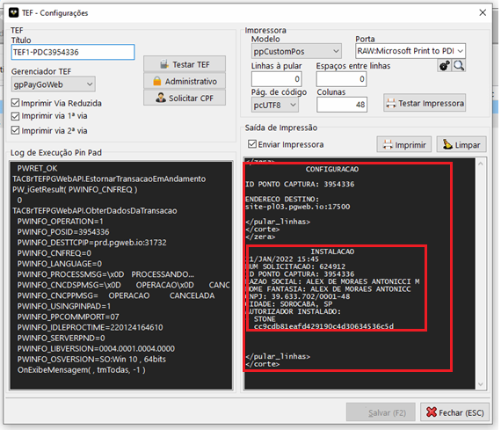The height and width of the screenshot is (430, 501).
Task: Open the Administrativo button
Action: [x=185, y=81]
